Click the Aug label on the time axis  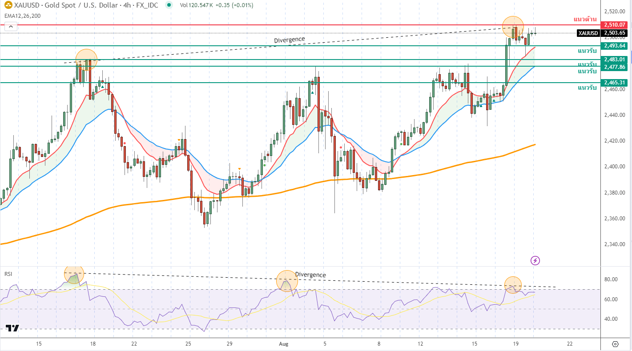click(x=284, y=344)
